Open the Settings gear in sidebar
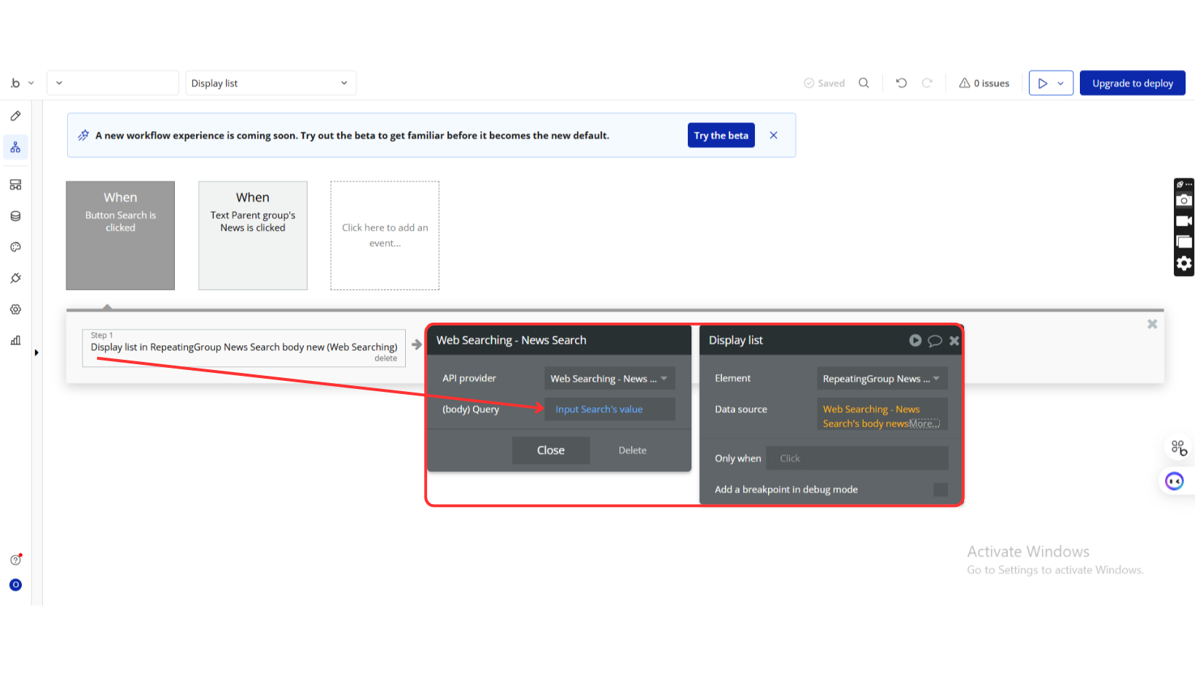The width and height of the screenshot is (1195, 673). click(15, 310)
